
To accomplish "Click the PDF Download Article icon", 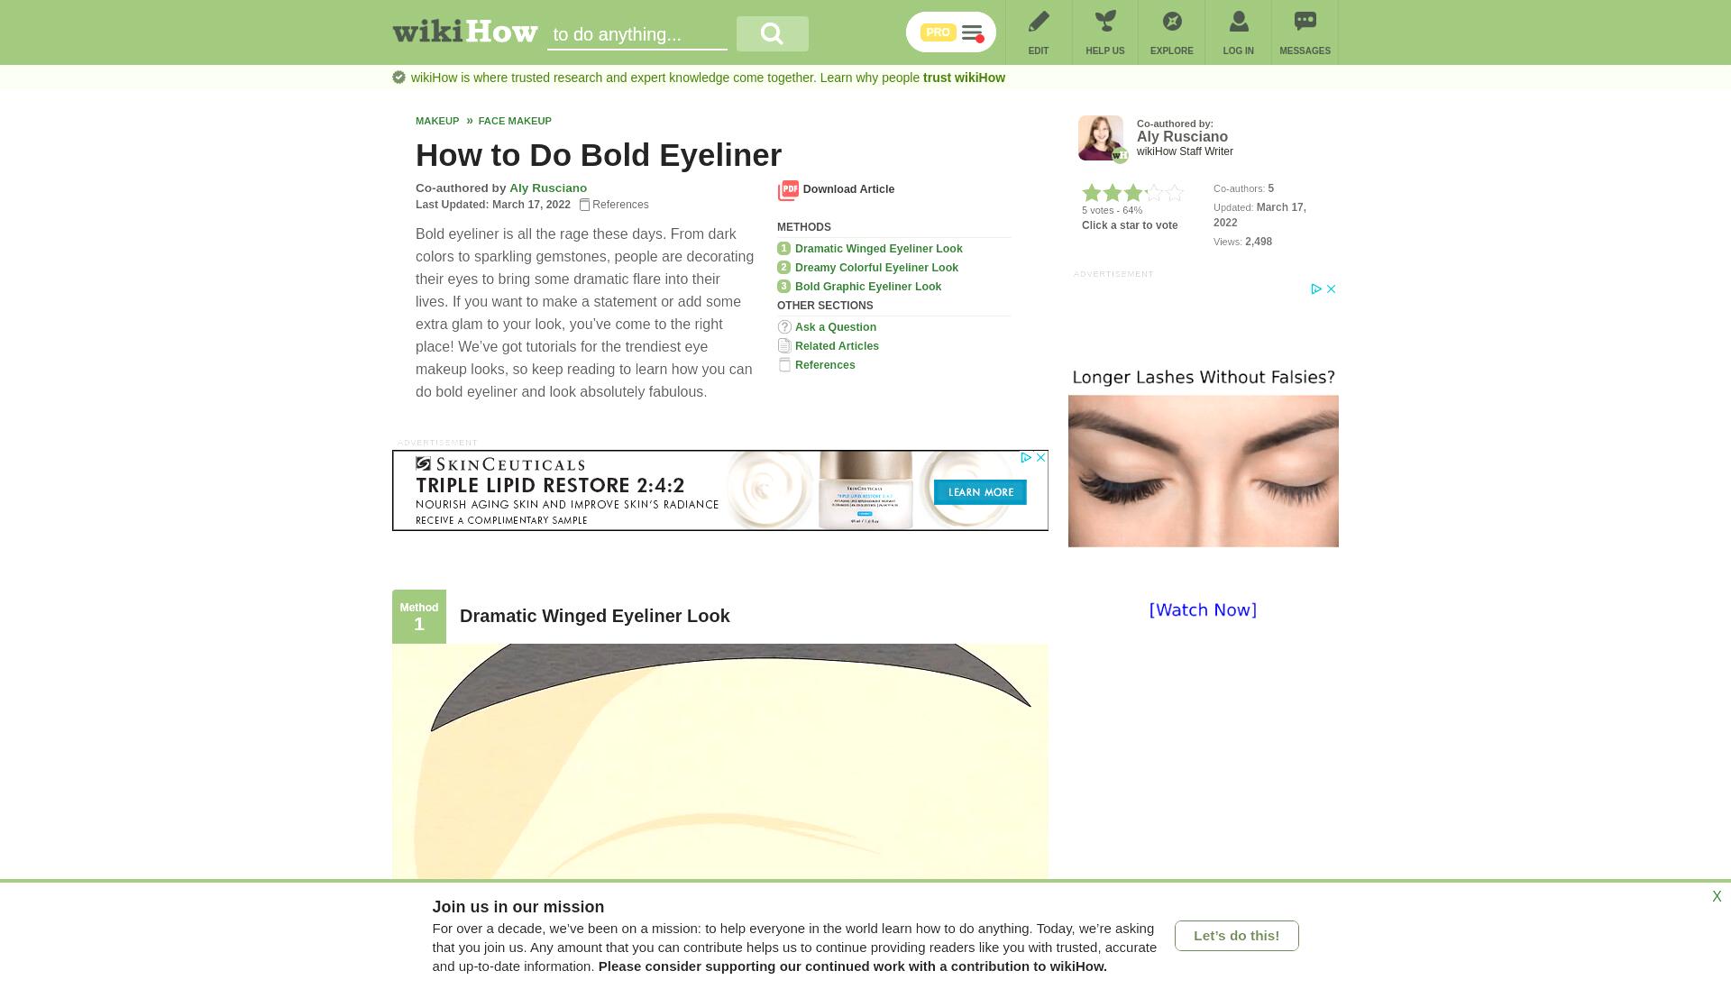I will [788, 190].
